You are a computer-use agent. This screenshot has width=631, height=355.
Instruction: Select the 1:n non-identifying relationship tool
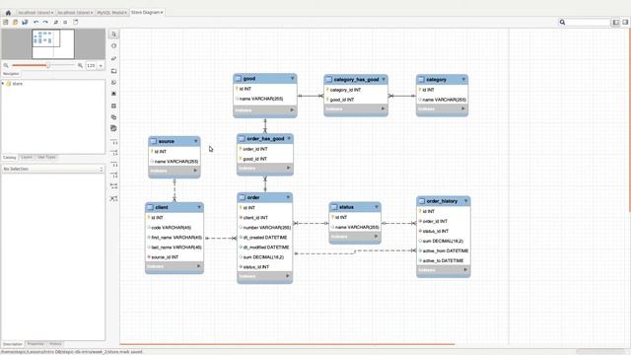[114, 153]
